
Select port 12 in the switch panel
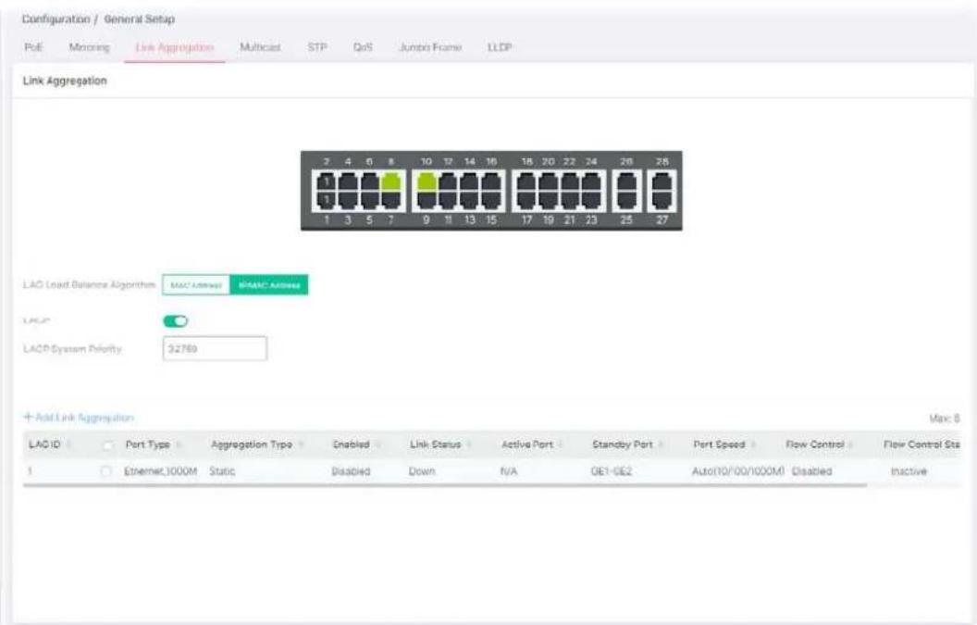448,182
